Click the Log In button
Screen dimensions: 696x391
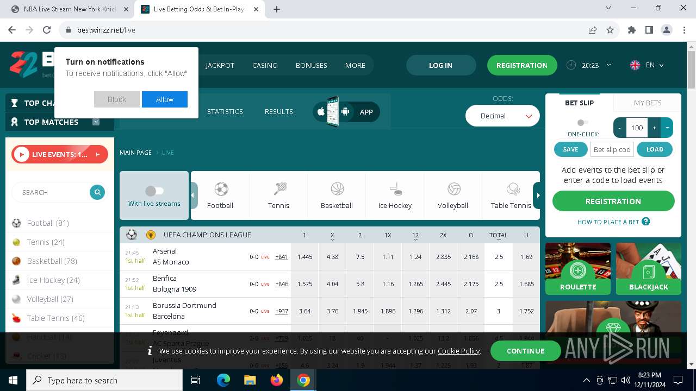point(440,65)
